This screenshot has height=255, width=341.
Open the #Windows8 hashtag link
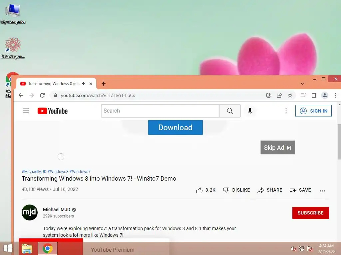pyautogui.click(x=58, y=172)
